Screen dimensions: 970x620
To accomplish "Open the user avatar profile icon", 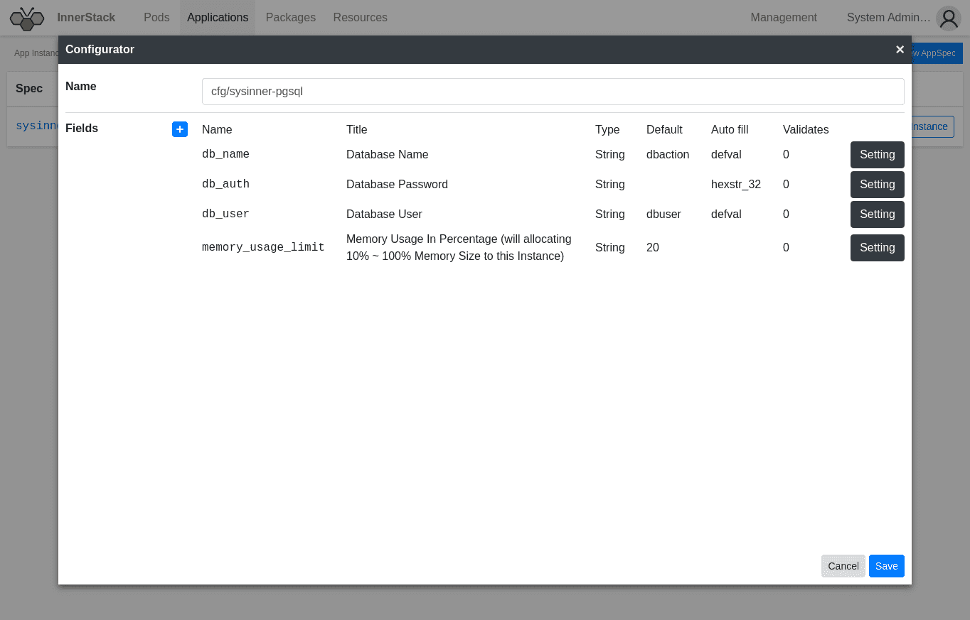I will tap(949, 18).
